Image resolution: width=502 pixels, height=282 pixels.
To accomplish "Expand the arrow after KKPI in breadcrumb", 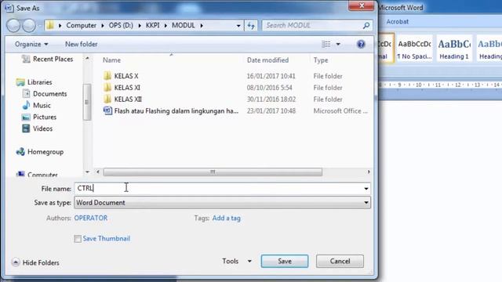I will pyautogui.click(x=166, y=26).
